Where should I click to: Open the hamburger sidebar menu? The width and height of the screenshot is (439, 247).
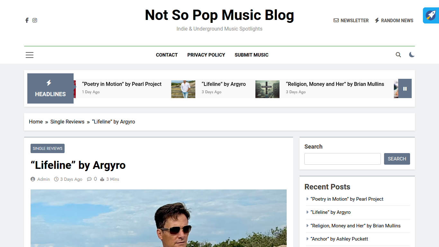pyautogui.click(x=30, y=55)
